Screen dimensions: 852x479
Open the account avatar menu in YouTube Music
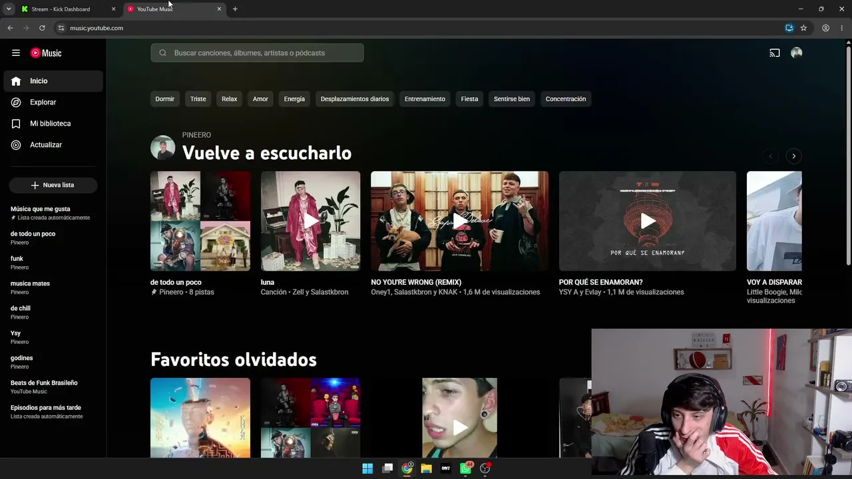click(796, 53)
